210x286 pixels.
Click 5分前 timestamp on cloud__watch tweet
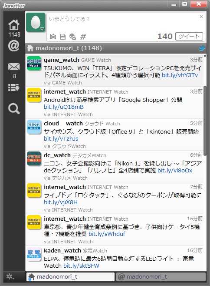tap(196, 123)
